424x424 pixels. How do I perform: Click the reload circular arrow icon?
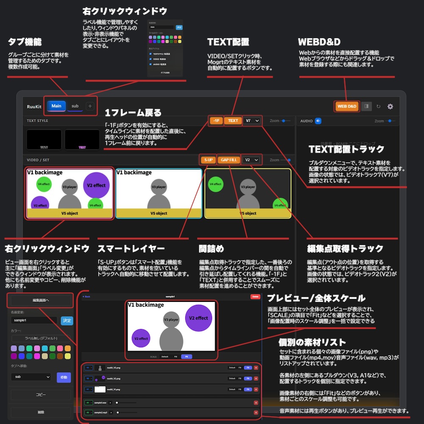pos(377,106)
